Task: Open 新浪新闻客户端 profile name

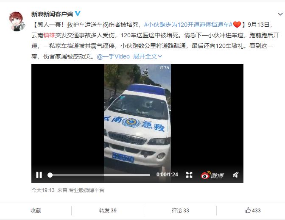Action: pos(52,14)
